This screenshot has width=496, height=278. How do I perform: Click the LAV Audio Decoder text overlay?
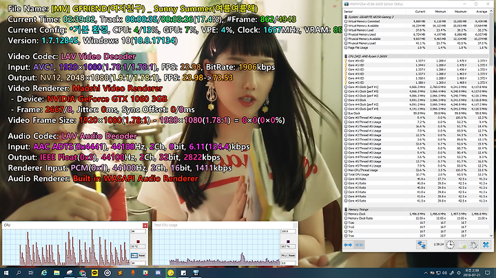pyautogui.click(x=99, y=136)
